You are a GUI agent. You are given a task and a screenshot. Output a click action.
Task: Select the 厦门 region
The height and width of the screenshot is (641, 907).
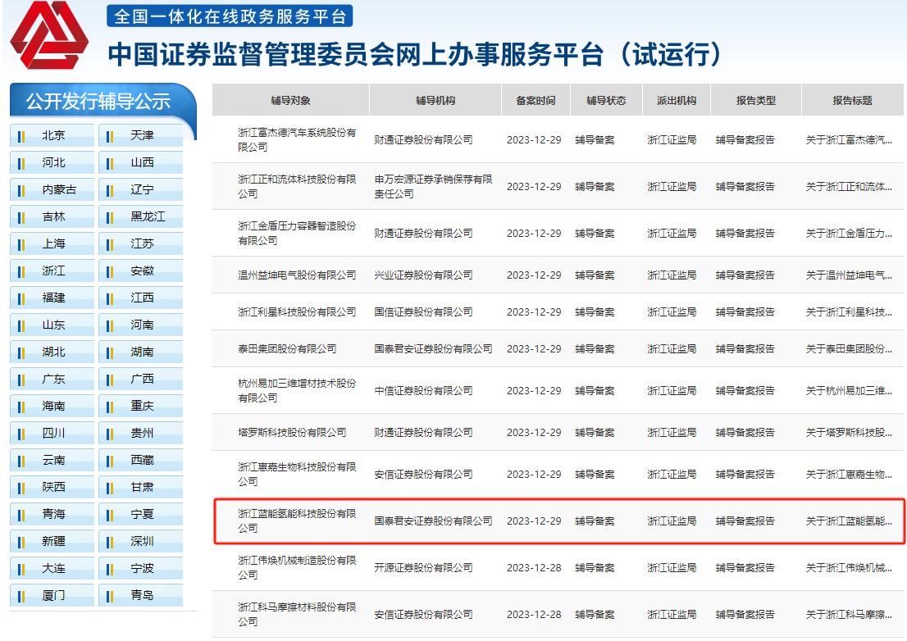coord(52,595)
